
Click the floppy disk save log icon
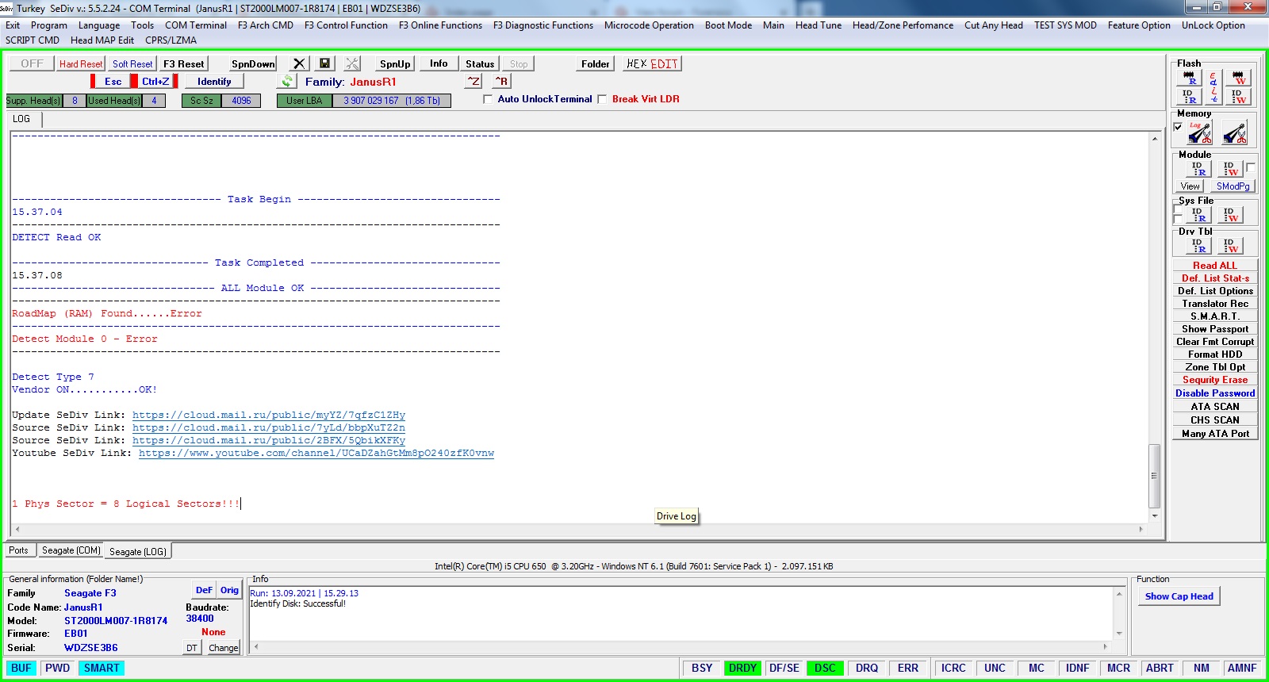(325, 63)
